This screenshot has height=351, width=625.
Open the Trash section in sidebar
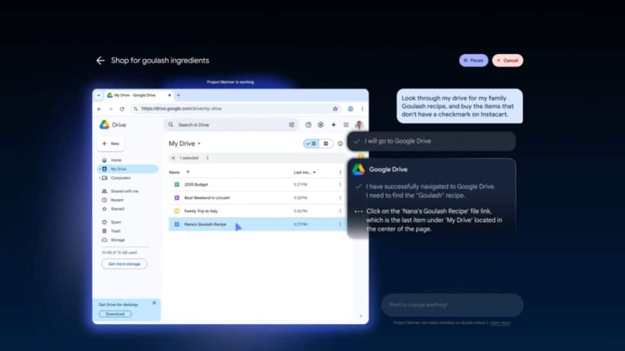tap(115, 231)
